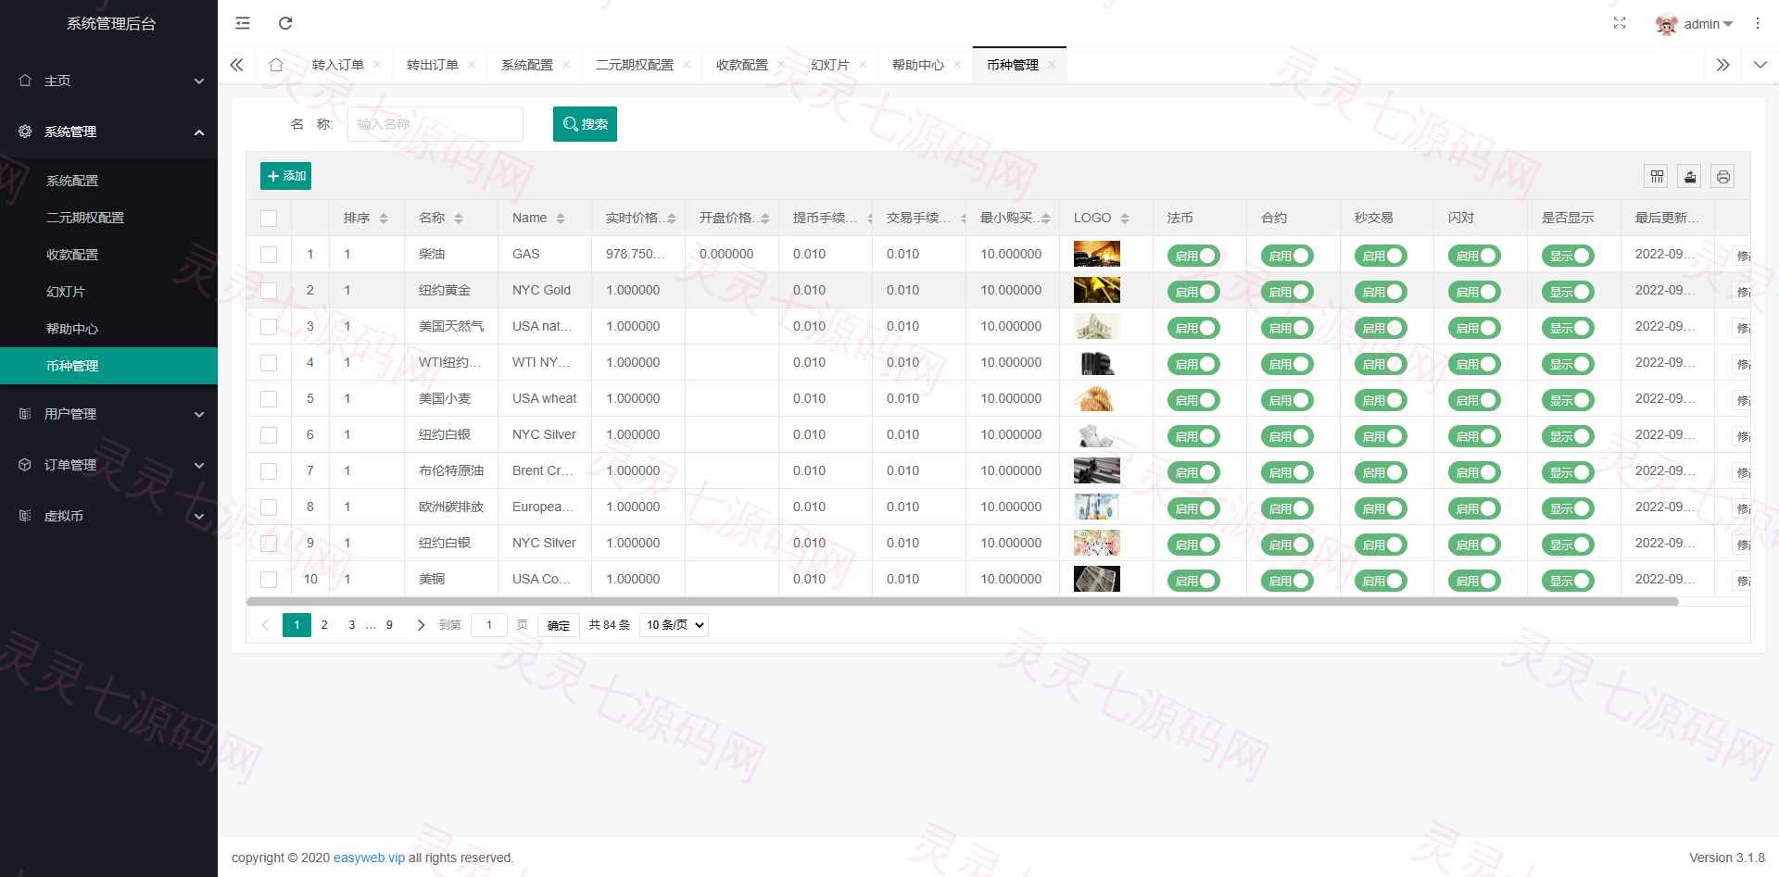The image size is (1779, 877).
Task: Sort by the LOGO column arrows
Action: [1125, 219]
